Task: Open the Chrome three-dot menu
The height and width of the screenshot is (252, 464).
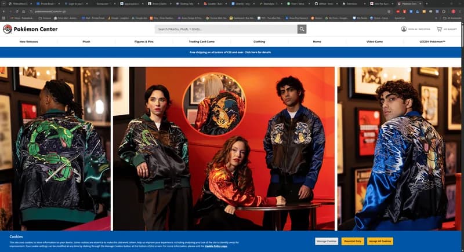Action: pos(460,12)
